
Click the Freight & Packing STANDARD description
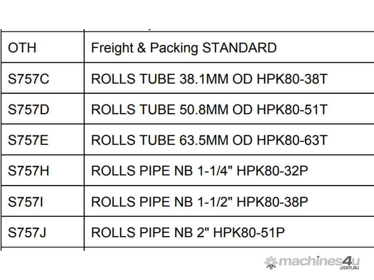pyautogui.click(x=183, y=48)
